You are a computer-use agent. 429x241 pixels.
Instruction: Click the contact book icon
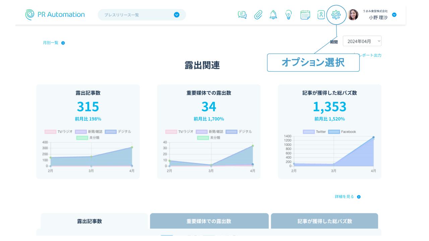(321, 14)
